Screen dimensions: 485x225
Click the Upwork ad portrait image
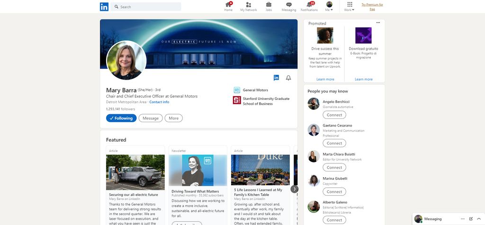point(325,35)
